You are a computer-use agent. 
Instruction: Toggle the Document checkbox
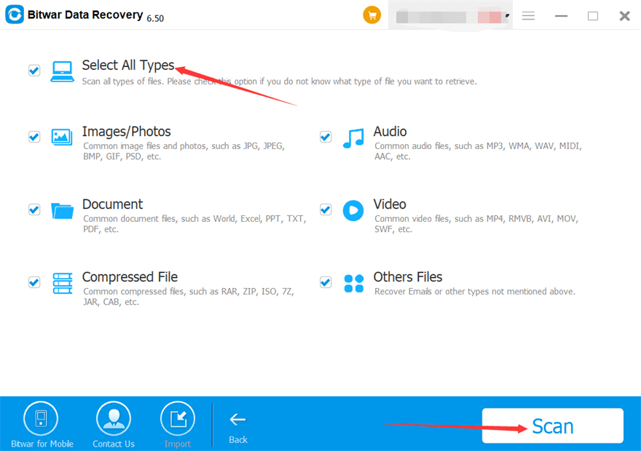34,209
